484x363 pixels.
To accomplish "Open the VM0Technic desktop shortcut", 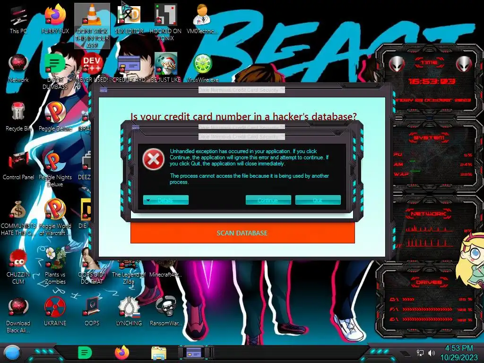I will coord(202,19).
